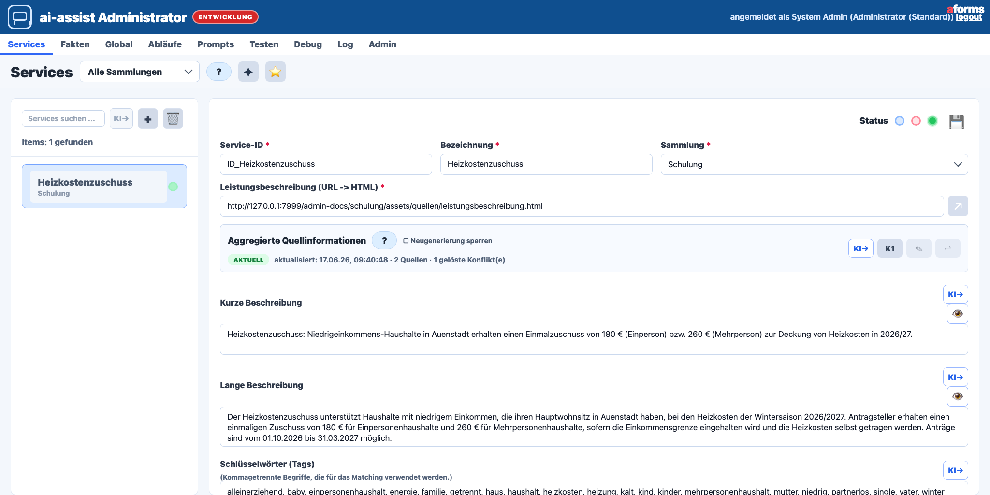990x495 pixels.
Task: Open help for Aggregierte Quellinformationen
Action: pyautogui.click(x=384, y=240)
